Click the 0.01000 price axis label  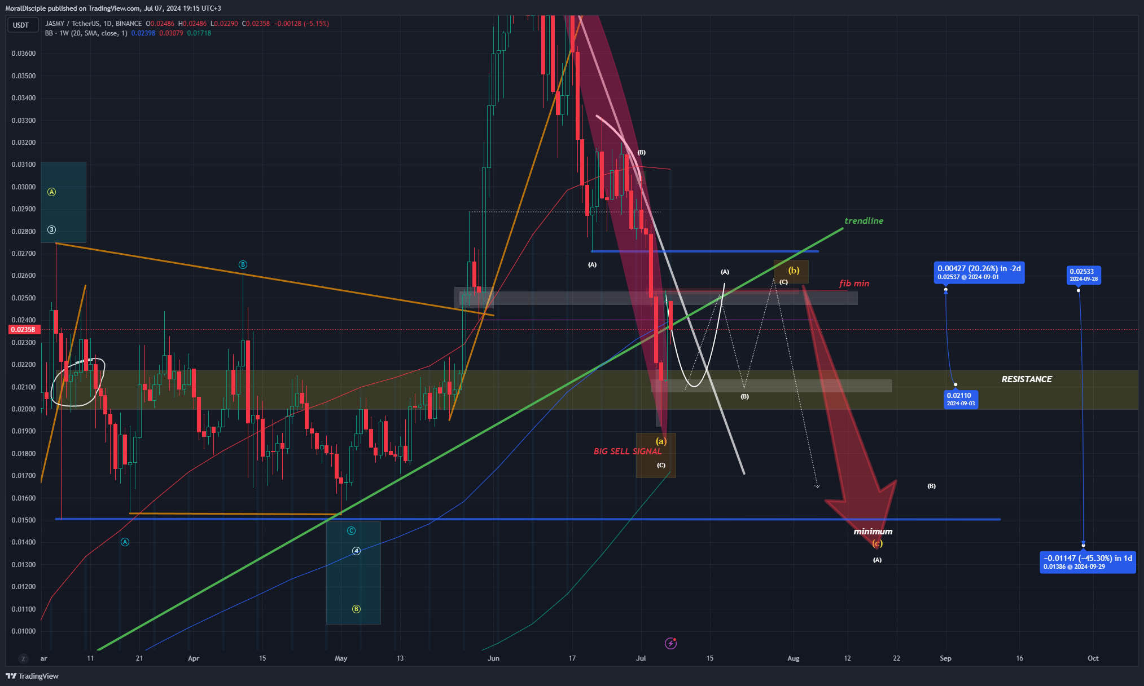coord(24,631)
